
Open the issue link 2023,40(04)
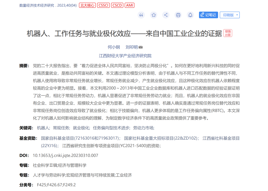pos(67,5)
